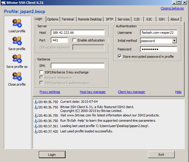Open the Terminal tab
Viewport: 189px width, 162px height.
pyautogui.click(x=68, y=19)
